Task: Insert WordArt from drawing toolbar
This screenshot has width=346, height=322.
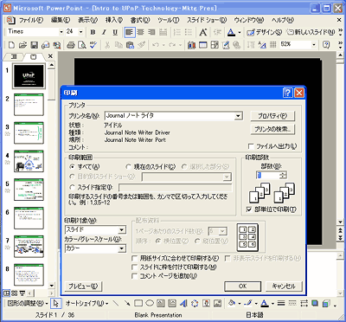Action: 183,303
